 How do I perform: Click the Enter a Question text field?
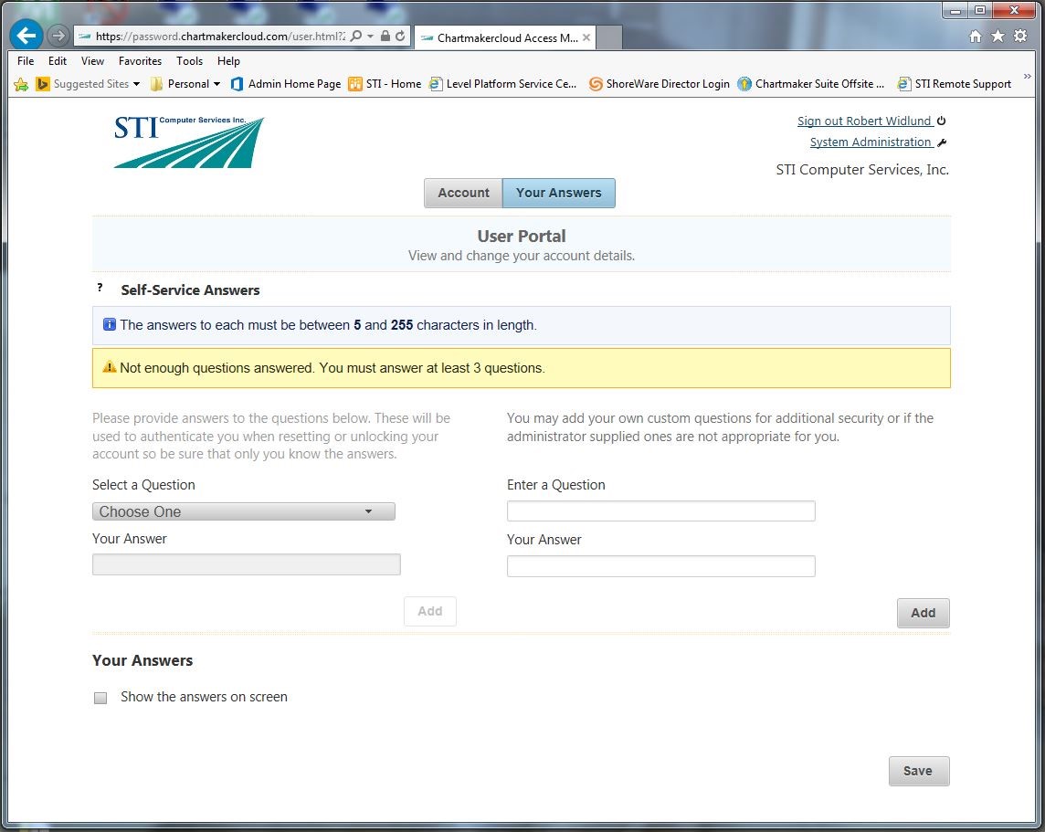(660, 511)
